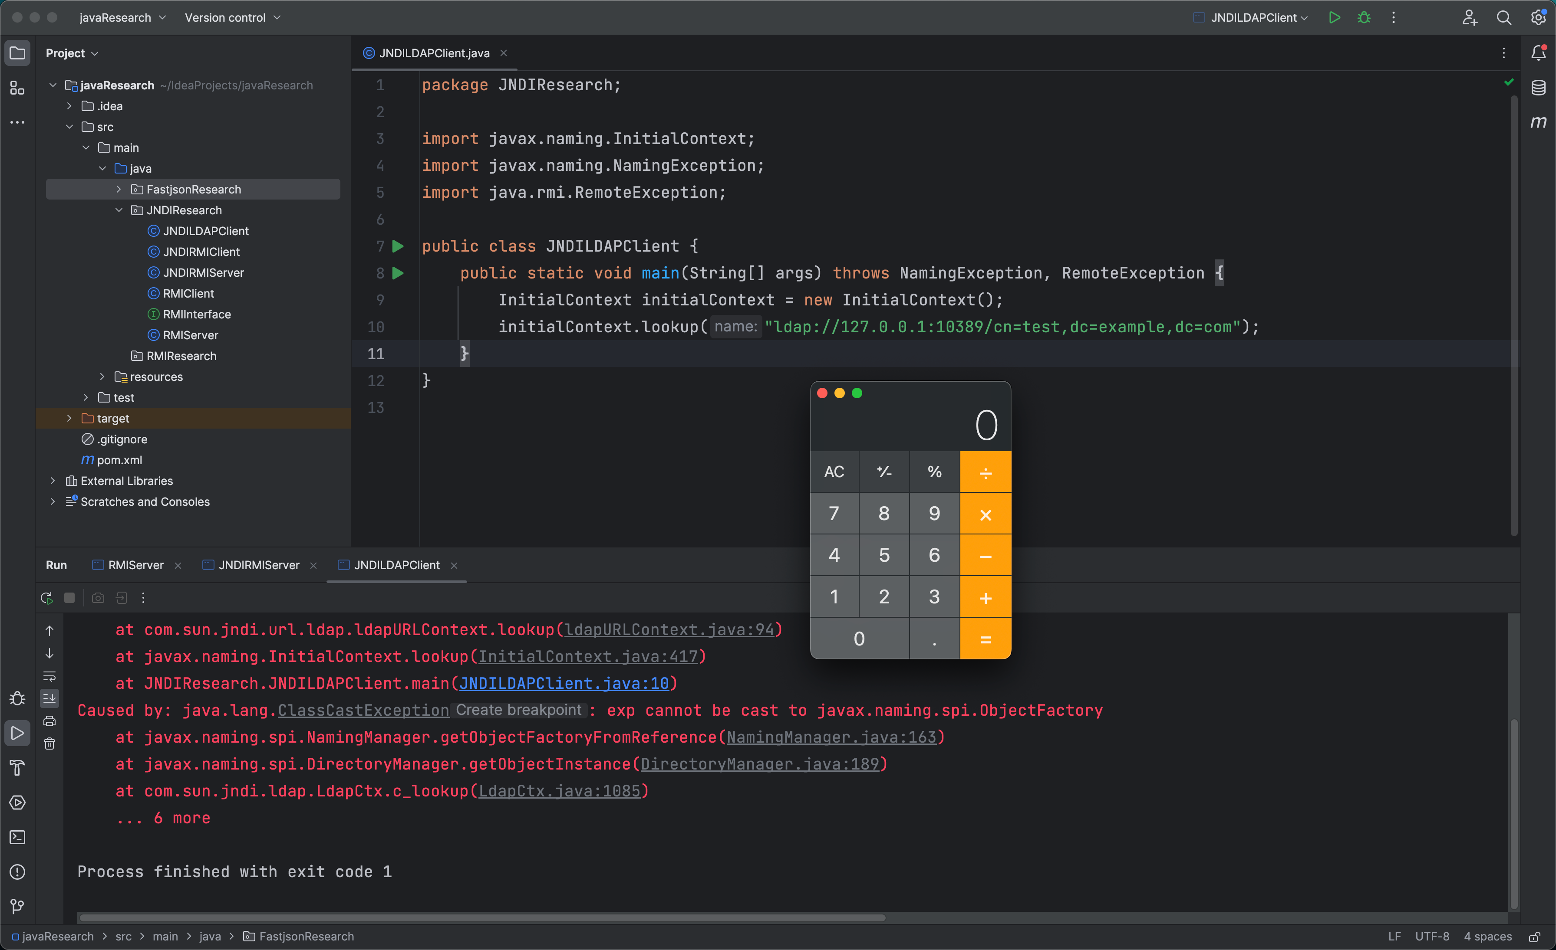1556x950 pixels.
Task: Open the Project tool window icon
Action: click(18, 53)
